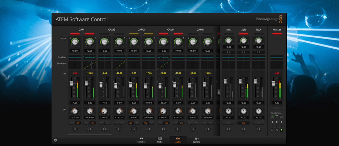Screen dimensions: 339x146
Task: Click the CAM2 left channel pan knob
Action: pos(104,111)
